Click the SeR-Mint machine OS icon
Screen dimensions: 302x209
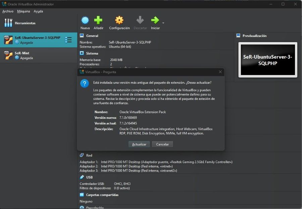(8, 55)
